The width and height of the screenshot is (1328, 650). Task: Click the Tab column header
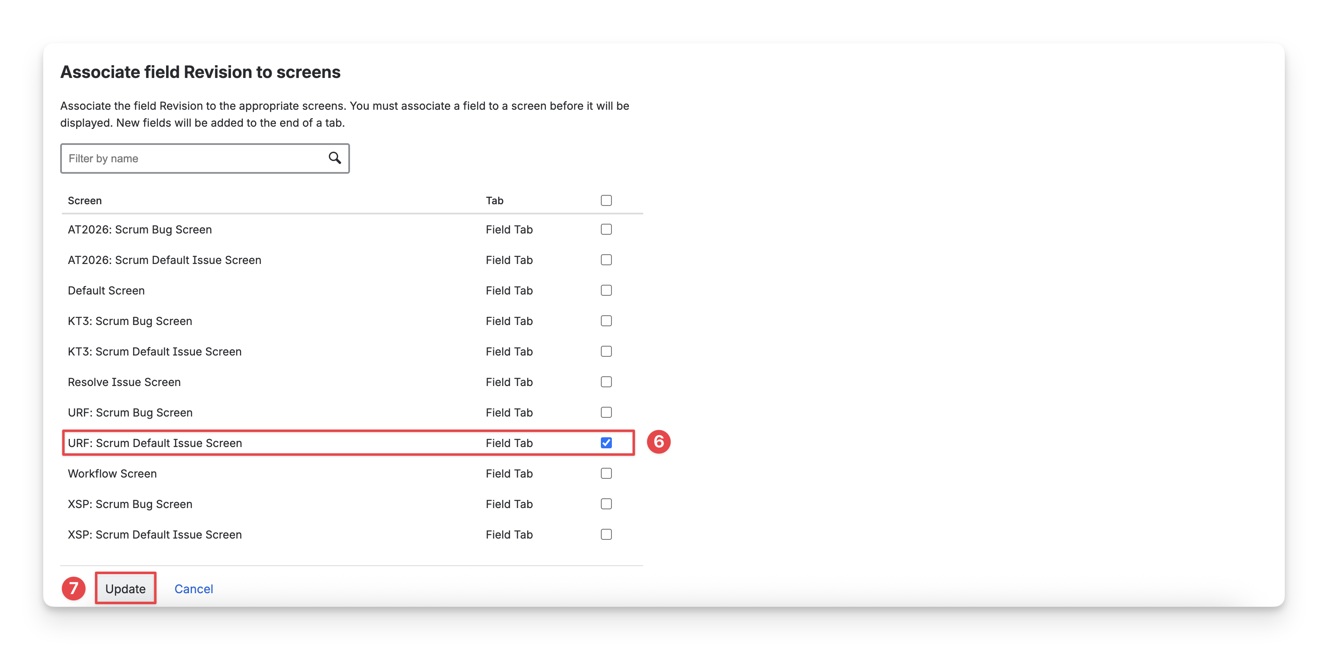[x=494, y=200]
